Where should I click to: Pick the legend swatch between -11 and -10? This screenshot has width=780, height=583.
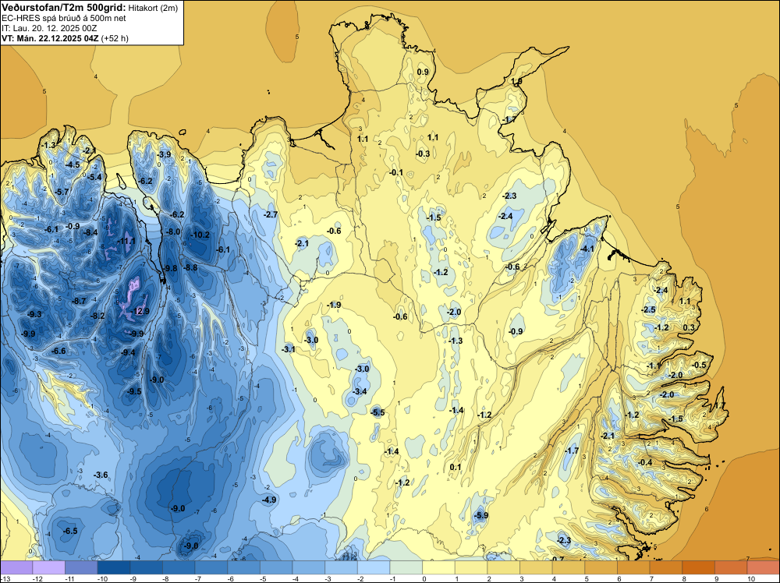tap(81, 567)
